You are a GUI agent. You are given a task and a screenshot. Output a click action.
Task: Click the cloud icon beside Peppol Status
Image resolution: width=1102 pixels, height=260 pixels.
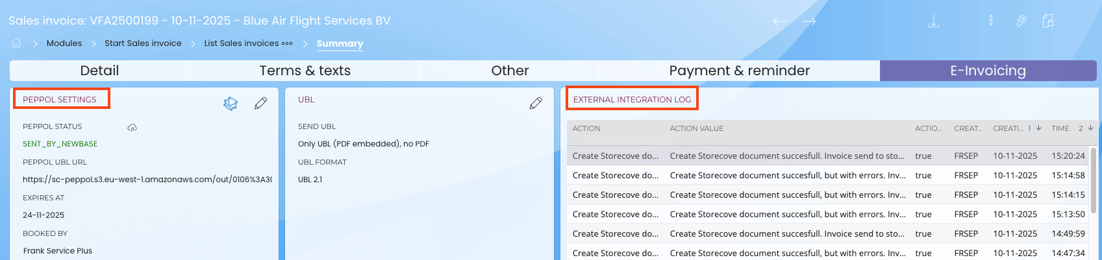click(x=132, y=127)
